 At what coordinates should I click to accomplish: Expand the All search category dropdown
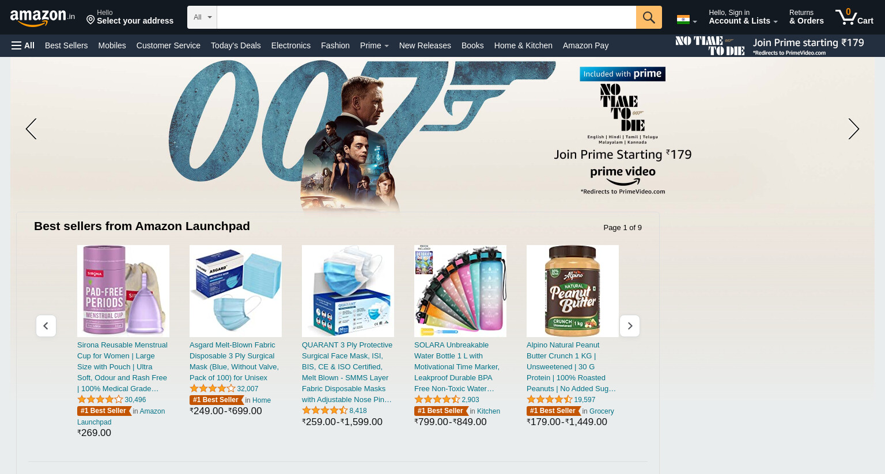tap(202, 17)
